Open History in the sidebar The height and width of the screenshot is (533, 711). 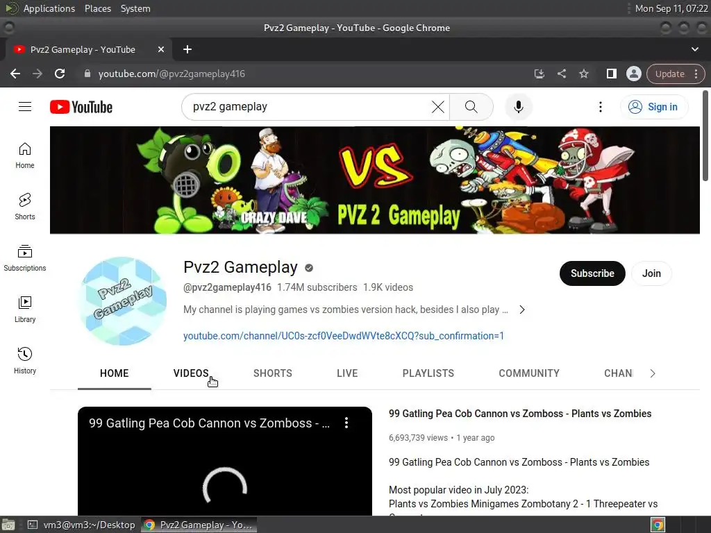click(x=25, y=361)
